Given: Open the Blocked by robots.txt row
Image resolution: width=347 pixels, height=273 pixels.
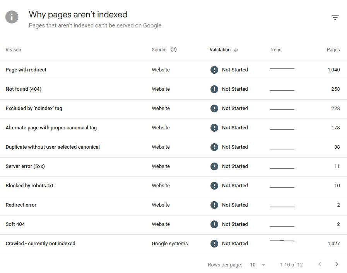Looking at the screenshot, I should pos(173,186).
